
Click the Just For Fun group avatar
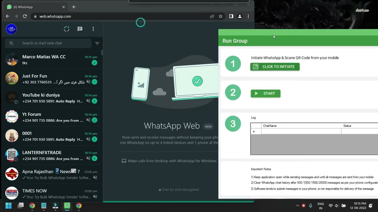(x=12, y=78)
